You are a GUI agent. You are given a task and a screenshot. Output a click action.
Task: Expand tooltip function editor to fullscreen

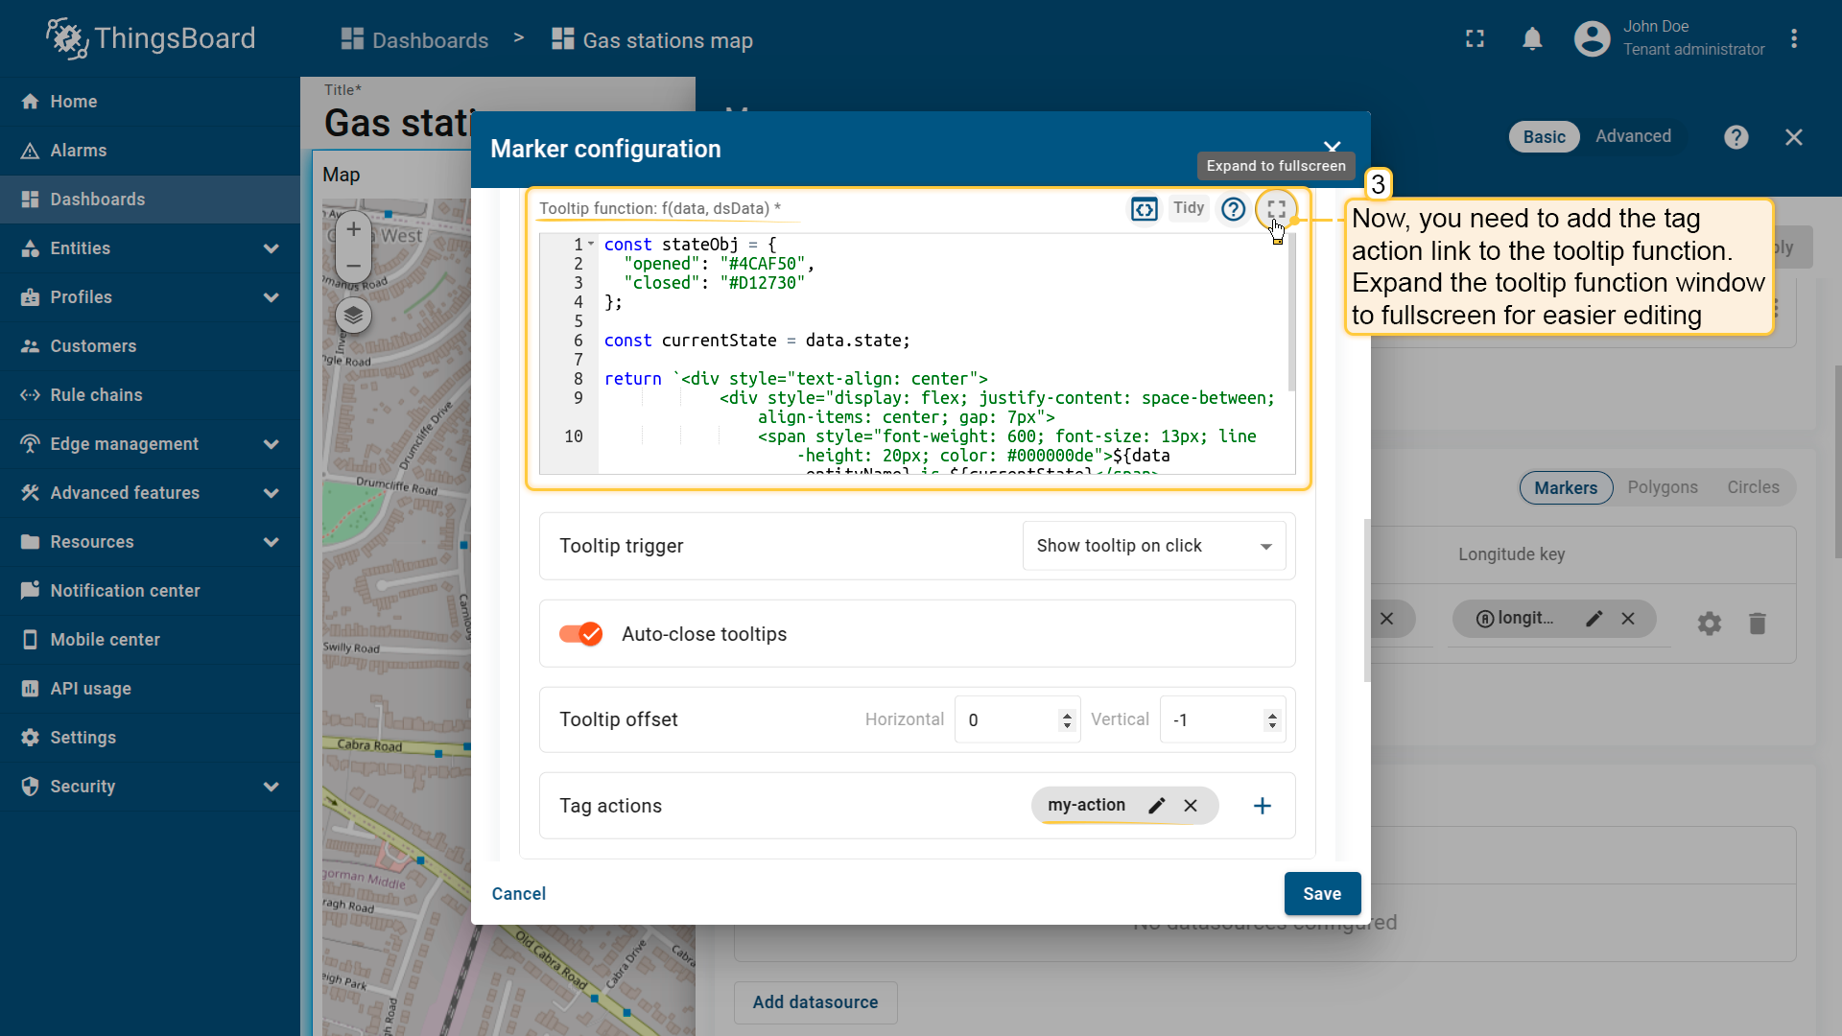click(1275, 208)
